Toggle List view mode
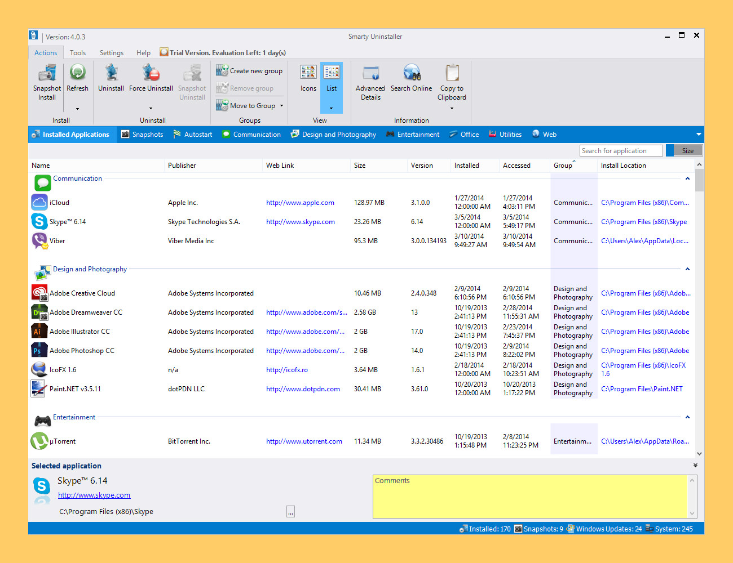 click(x=331, y=79)
